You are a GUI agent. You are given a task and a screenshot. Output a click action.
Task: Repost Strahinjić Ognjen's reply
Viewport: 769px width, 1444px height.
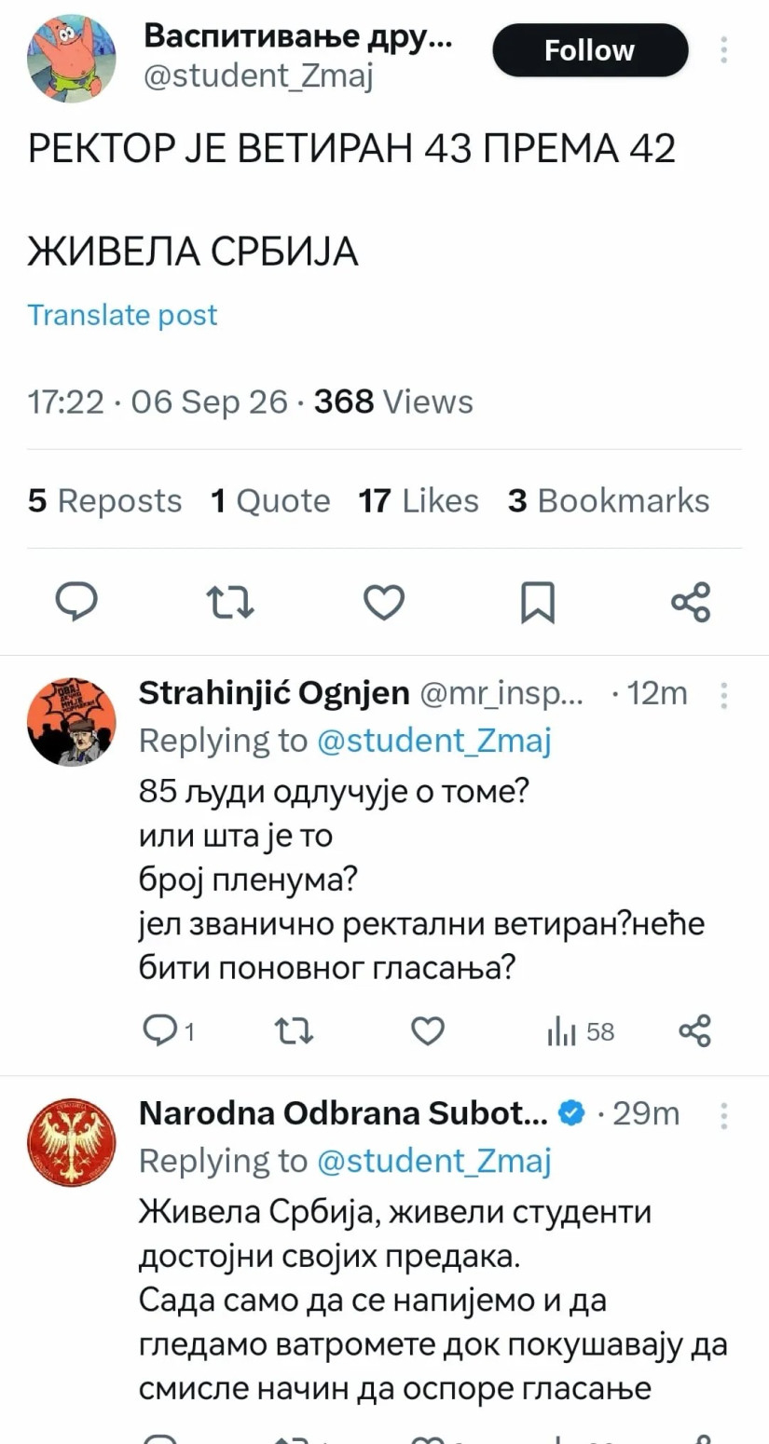coord(295,1031)
